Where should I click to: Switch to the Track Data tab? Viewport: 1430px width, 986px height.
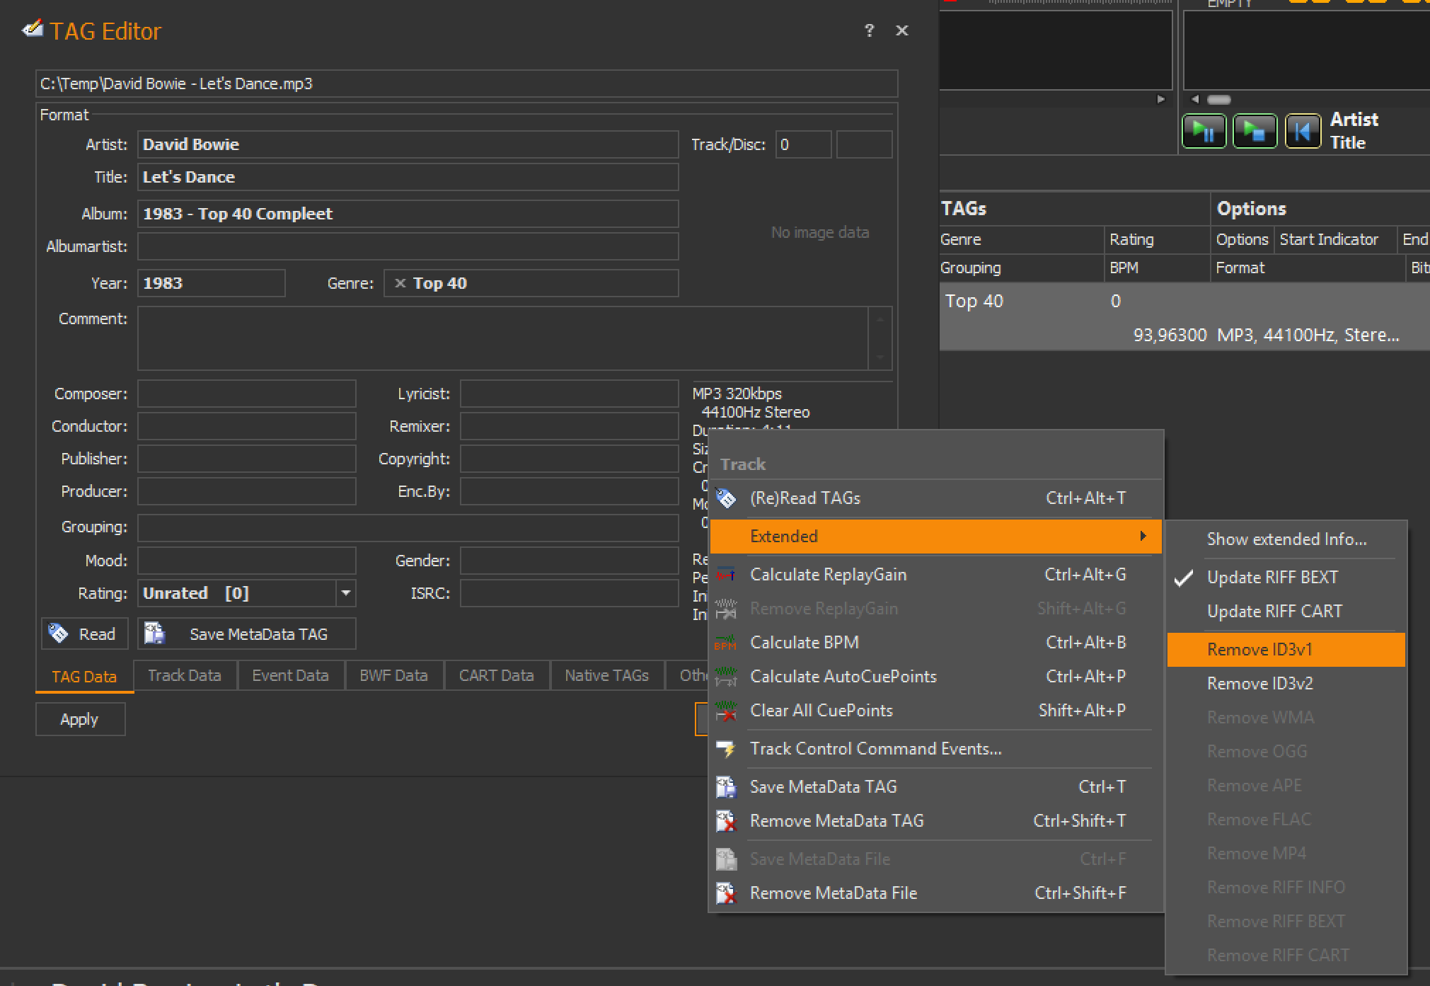click(185, 675)
